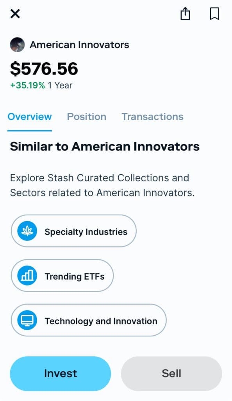The image size is (232, 401).
Task: Select the Overview tab
Action: pyautogui.click(x=30, y=116)
